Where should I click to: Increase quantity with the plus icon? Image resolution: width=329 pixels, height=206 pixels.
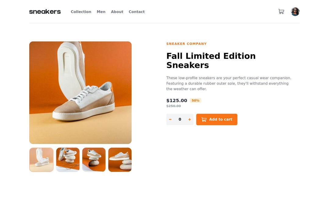189,120
